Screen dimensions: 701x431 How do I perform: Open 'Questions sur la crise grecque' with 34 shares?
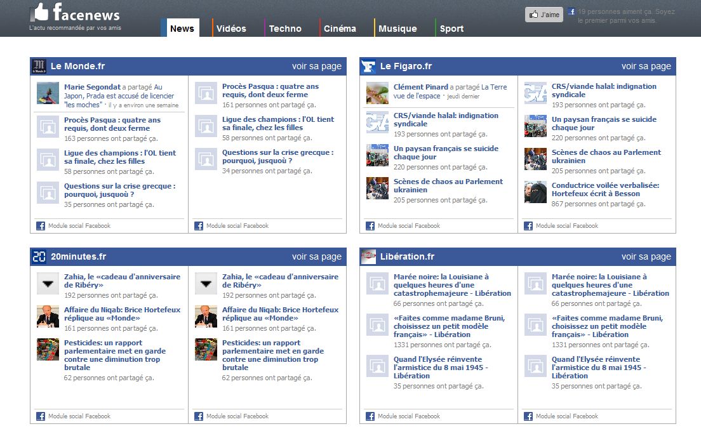click(277, 157)
